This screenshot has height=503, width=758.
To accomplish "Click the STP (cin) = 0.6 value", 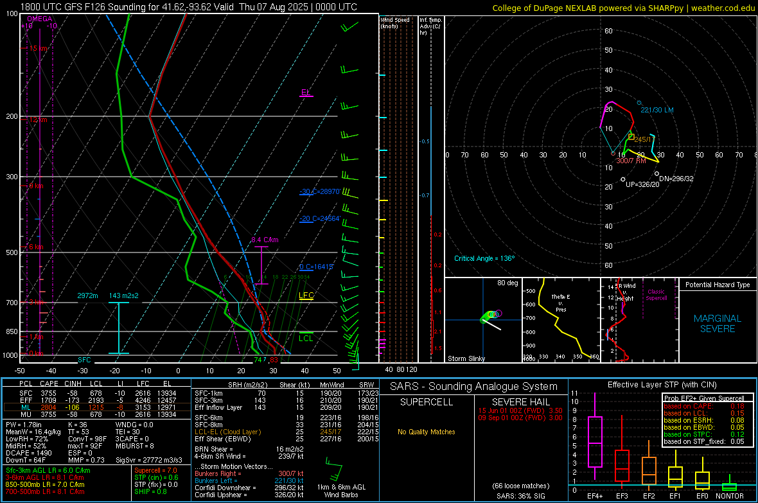I will [x=157, y=477].
